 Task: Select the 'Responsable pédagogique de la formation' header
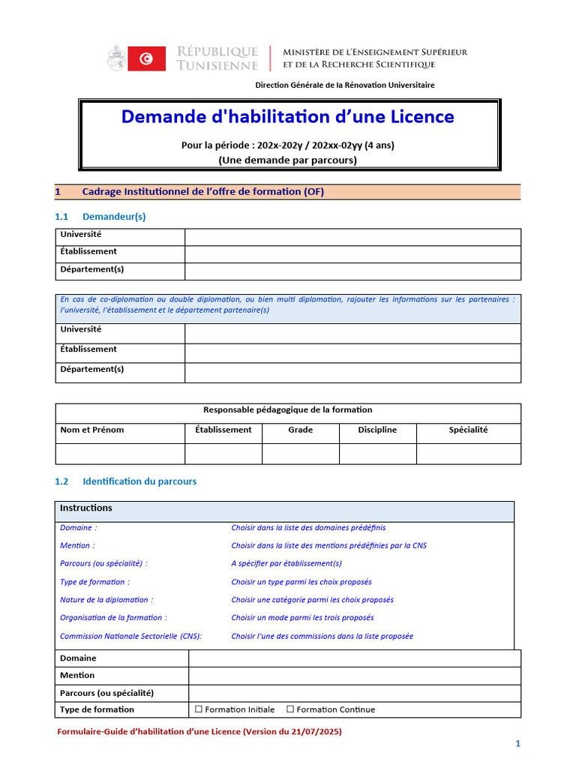tap(287, 409)
